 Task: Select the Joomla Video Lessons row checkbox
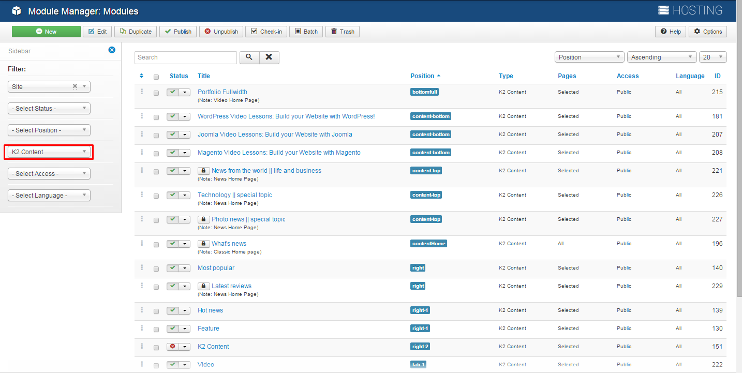point(156,136)
